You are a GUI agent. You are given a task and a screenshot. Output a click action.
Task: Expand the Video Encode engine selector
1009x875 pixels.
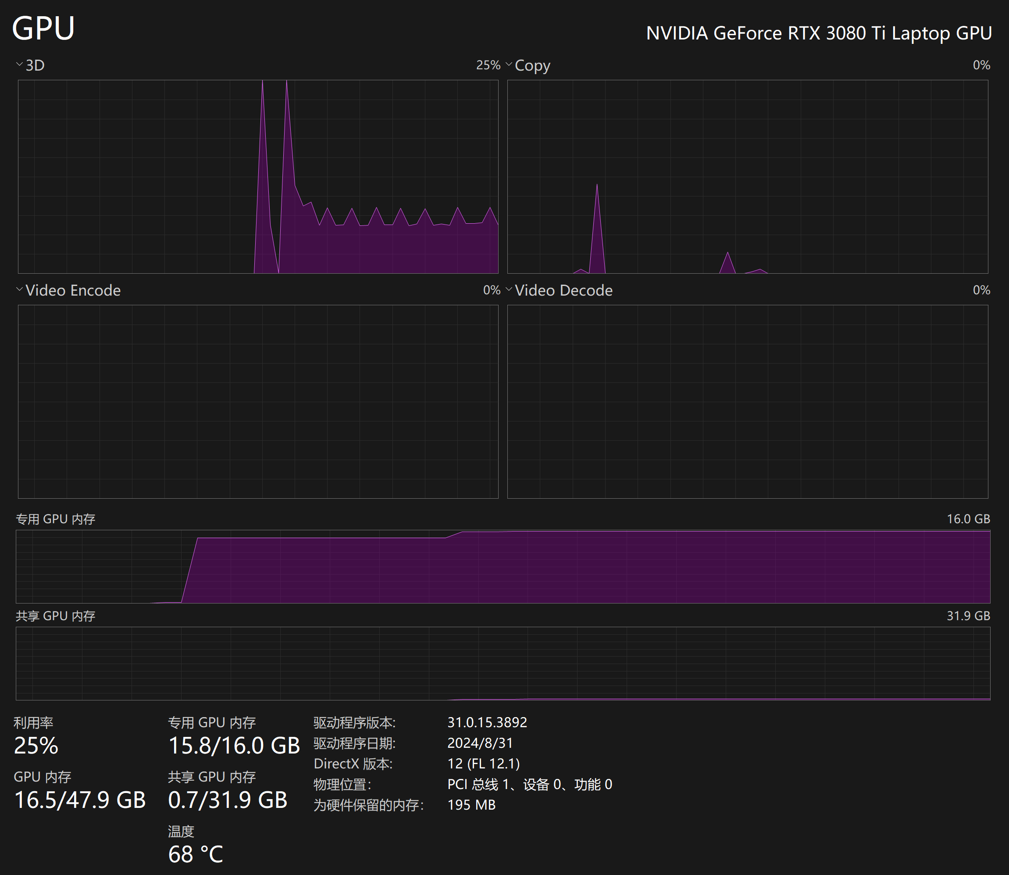pyautogui.click(x=20, y=289)
